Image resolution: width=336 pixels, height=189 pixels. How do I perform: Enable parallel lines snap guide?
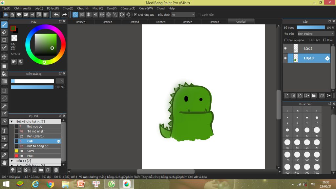click(x=82, y=14)
